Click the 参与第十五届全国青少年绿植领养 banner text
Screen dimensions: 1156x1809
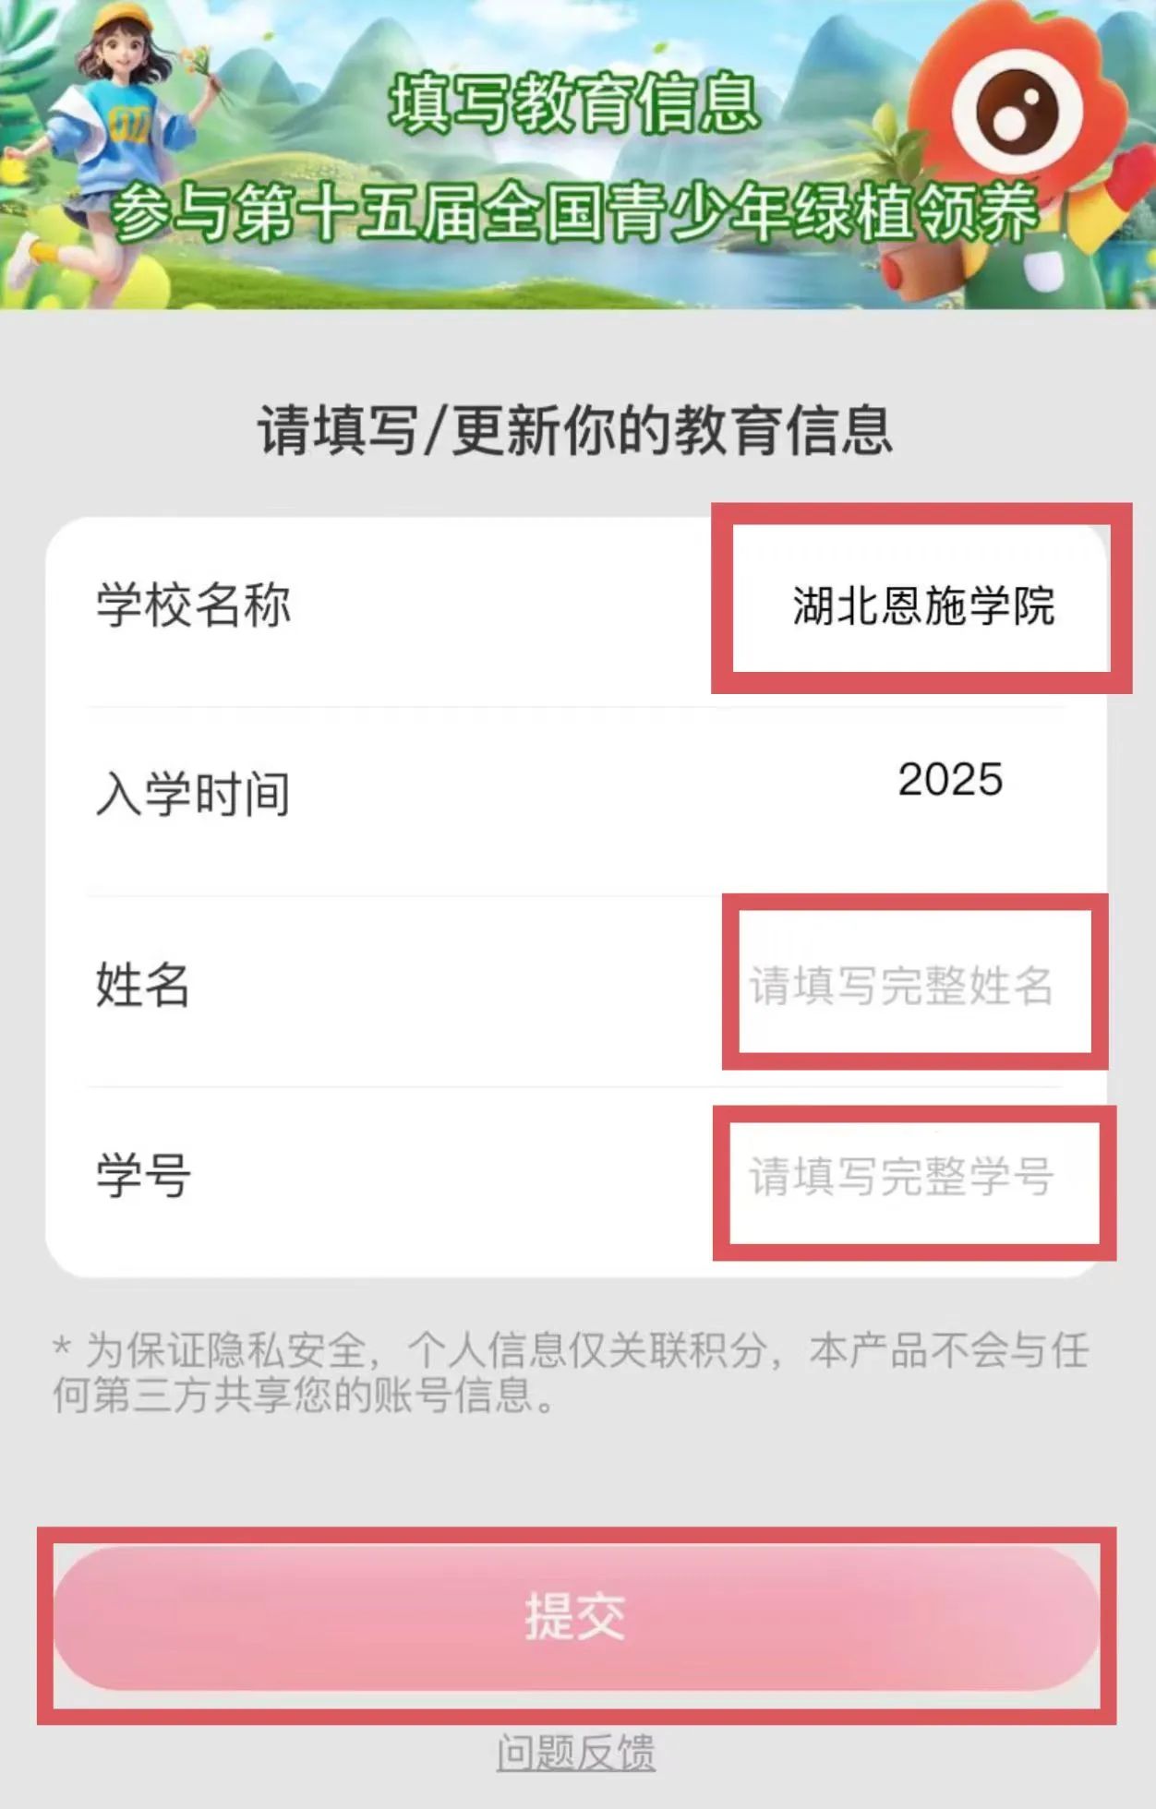point(575,210)
